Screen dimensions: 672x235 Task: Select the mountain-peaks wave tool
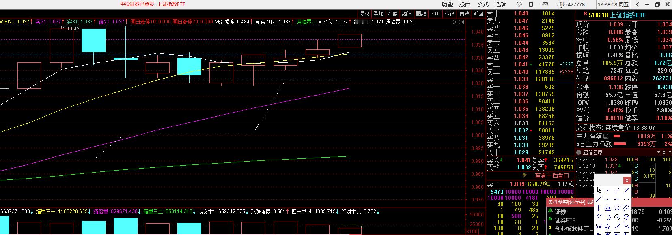(x=608, y=226)
